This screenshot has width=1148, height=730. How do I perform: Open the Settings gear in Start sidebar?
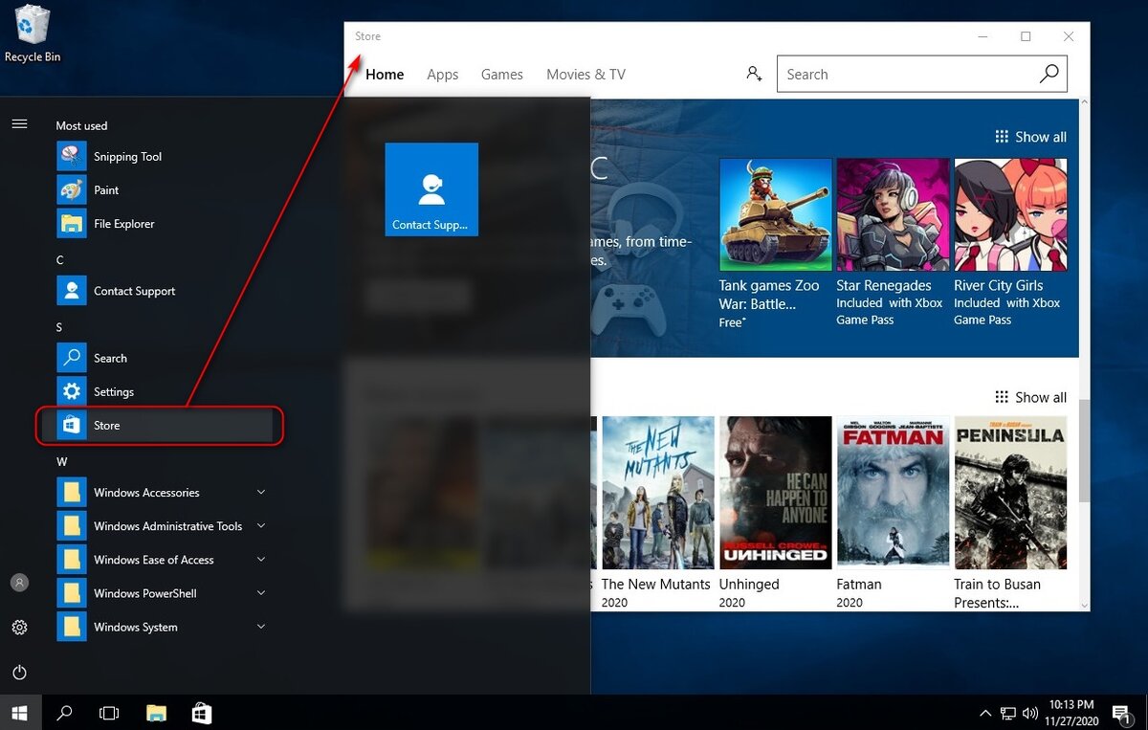point(19,628)
